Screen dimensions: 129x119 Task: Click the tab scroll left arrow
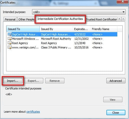pos(119,19)
